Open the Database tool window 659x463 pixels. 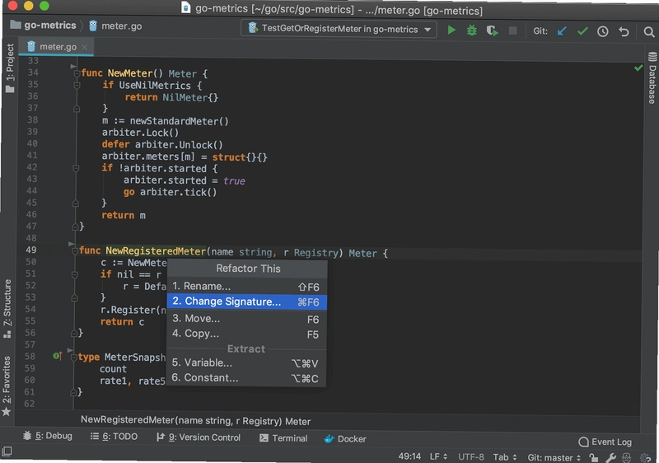pyautogui.click(x=652, y=78)
